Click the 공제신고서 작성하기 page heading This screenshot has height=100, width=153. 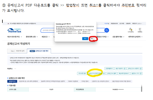click(19, 44)
